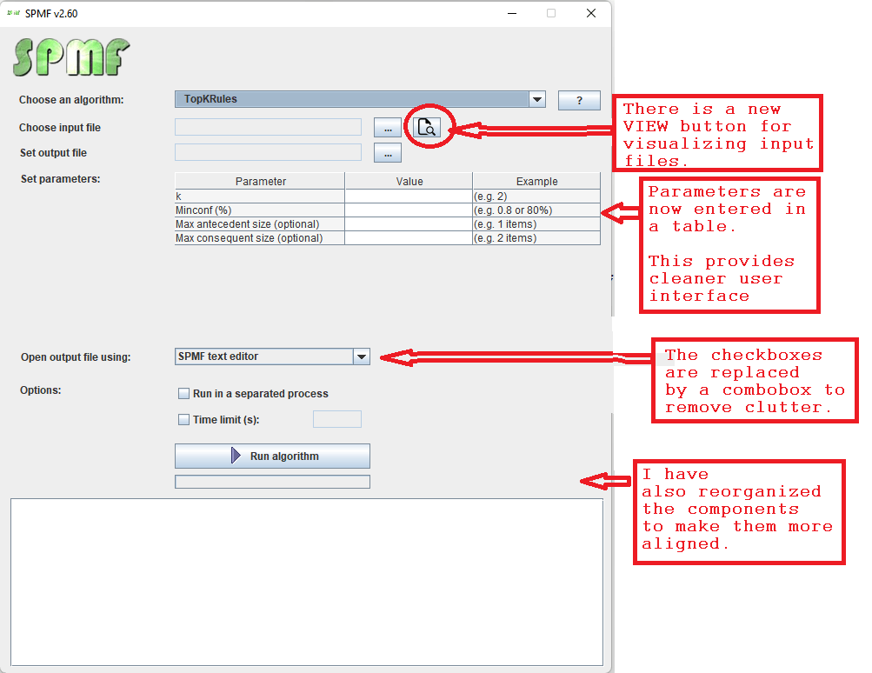Click the value cell for parameter k
Image resolution: width=872 pixels, height=673 pixels.
409,197
